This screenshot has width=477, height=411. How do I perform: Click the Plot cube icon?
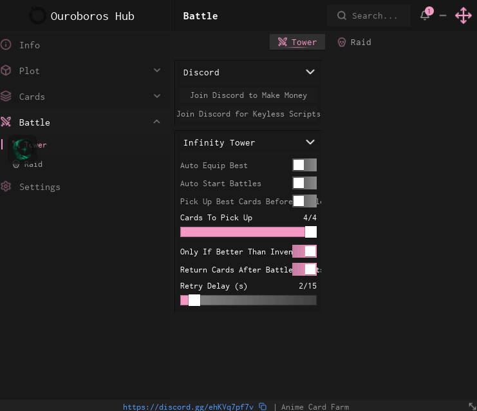click(6, 71)
